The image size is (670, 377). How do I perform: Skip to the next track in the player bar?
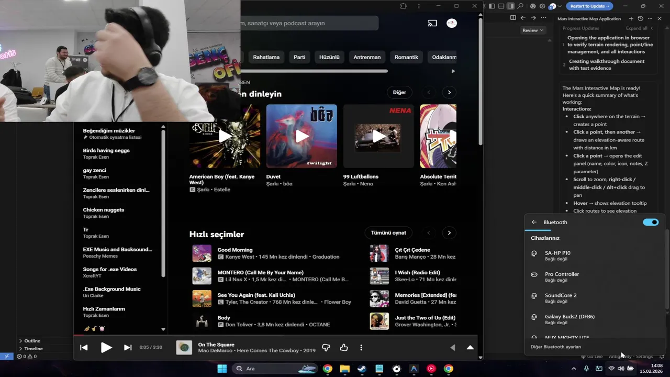point(128,347)
